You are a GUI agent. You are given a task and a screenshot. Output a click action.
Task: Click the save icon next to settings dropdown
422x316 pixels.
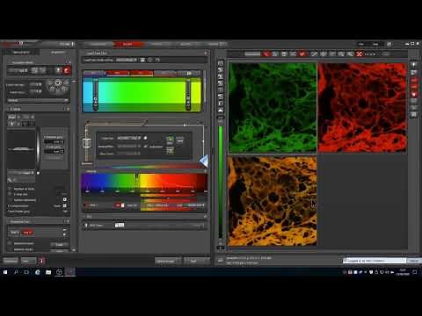[142, 60]
